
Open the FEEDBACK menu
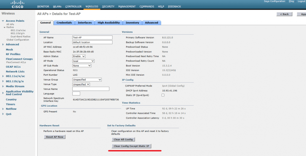[x=174, y=6]
